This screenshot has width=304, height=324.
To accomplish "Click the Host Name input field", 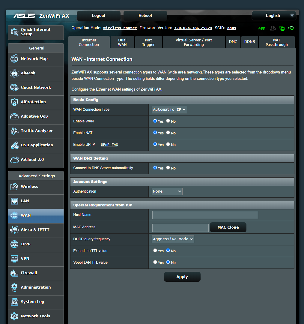I will tap(205, 215).
